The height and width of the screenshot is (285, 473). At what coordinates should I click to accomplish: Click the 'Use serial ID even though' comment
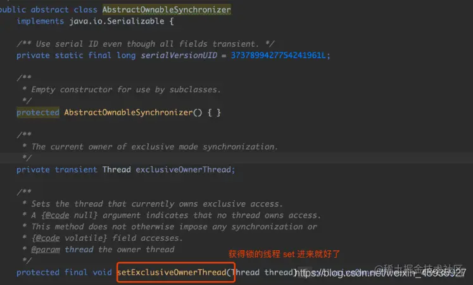click(x=146, y=44)
